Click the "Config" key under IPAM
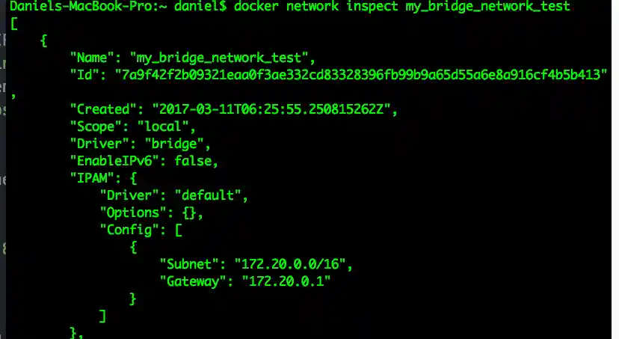 click(127, 230)
